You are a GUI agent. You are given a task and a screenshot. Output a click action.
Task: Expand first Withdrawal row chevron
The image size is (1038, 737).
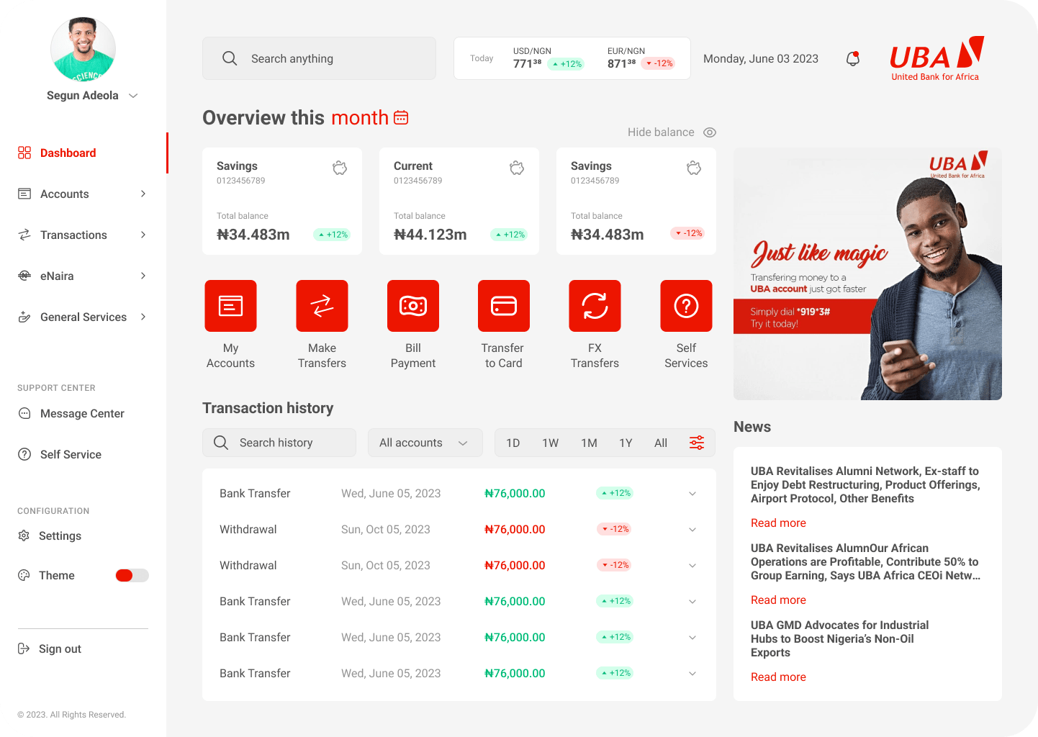(692, 530)
